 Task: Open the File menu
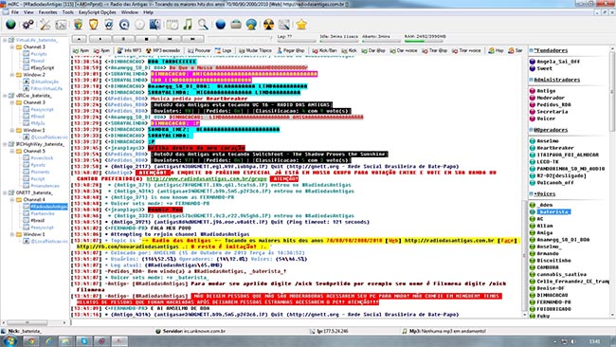15,12
